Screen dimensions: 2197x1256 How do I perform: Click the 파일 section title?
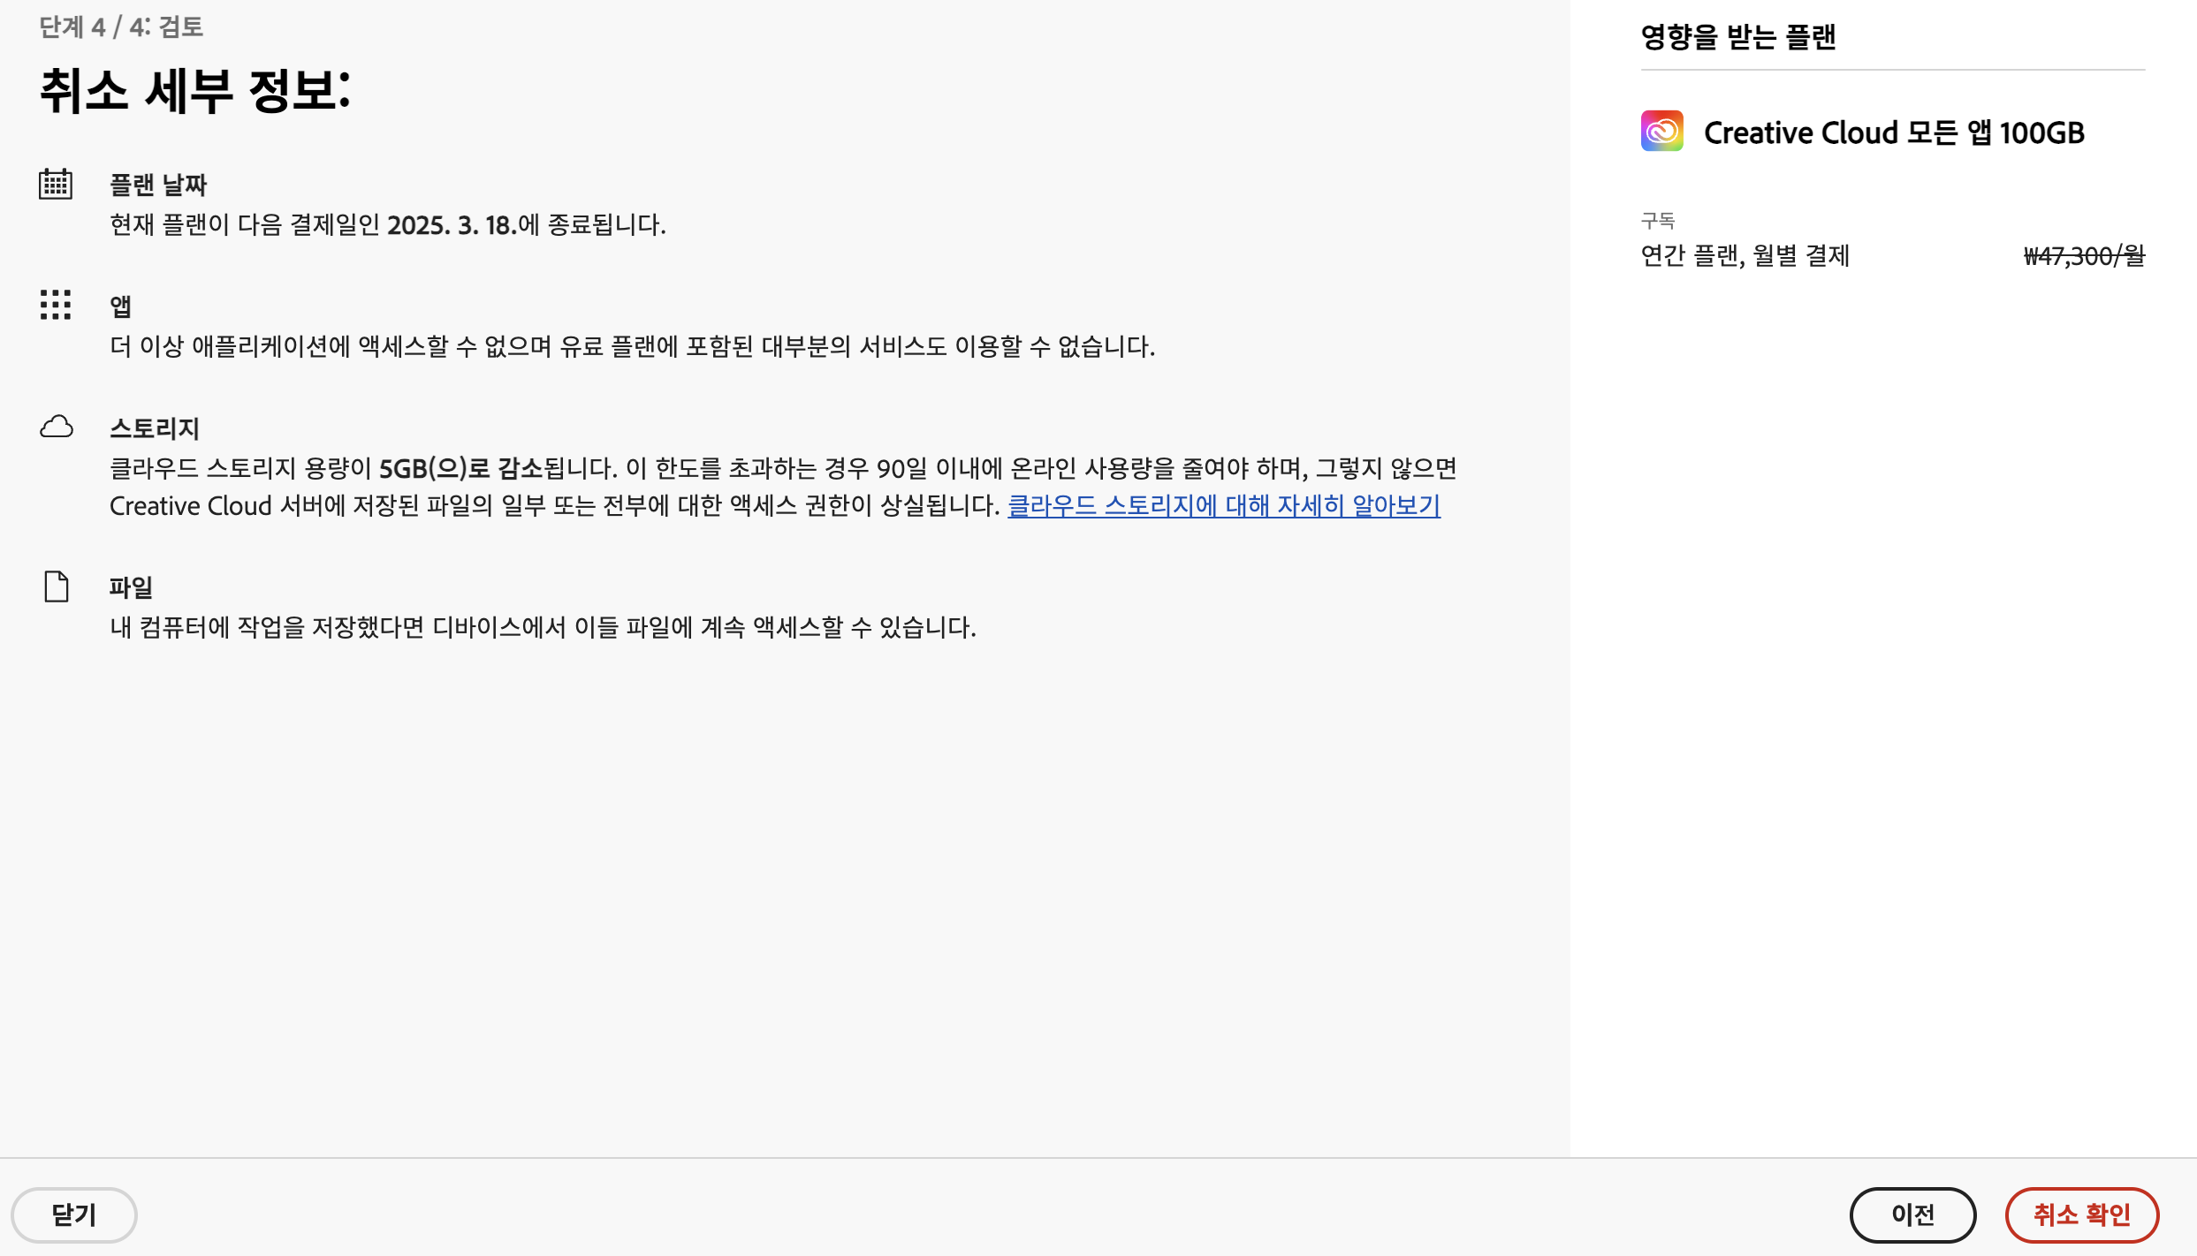click(132, 588)
